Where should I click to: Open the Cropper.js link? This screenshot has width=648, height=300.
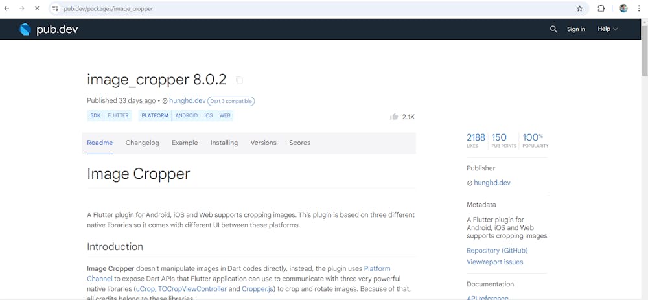coord(256,289)
